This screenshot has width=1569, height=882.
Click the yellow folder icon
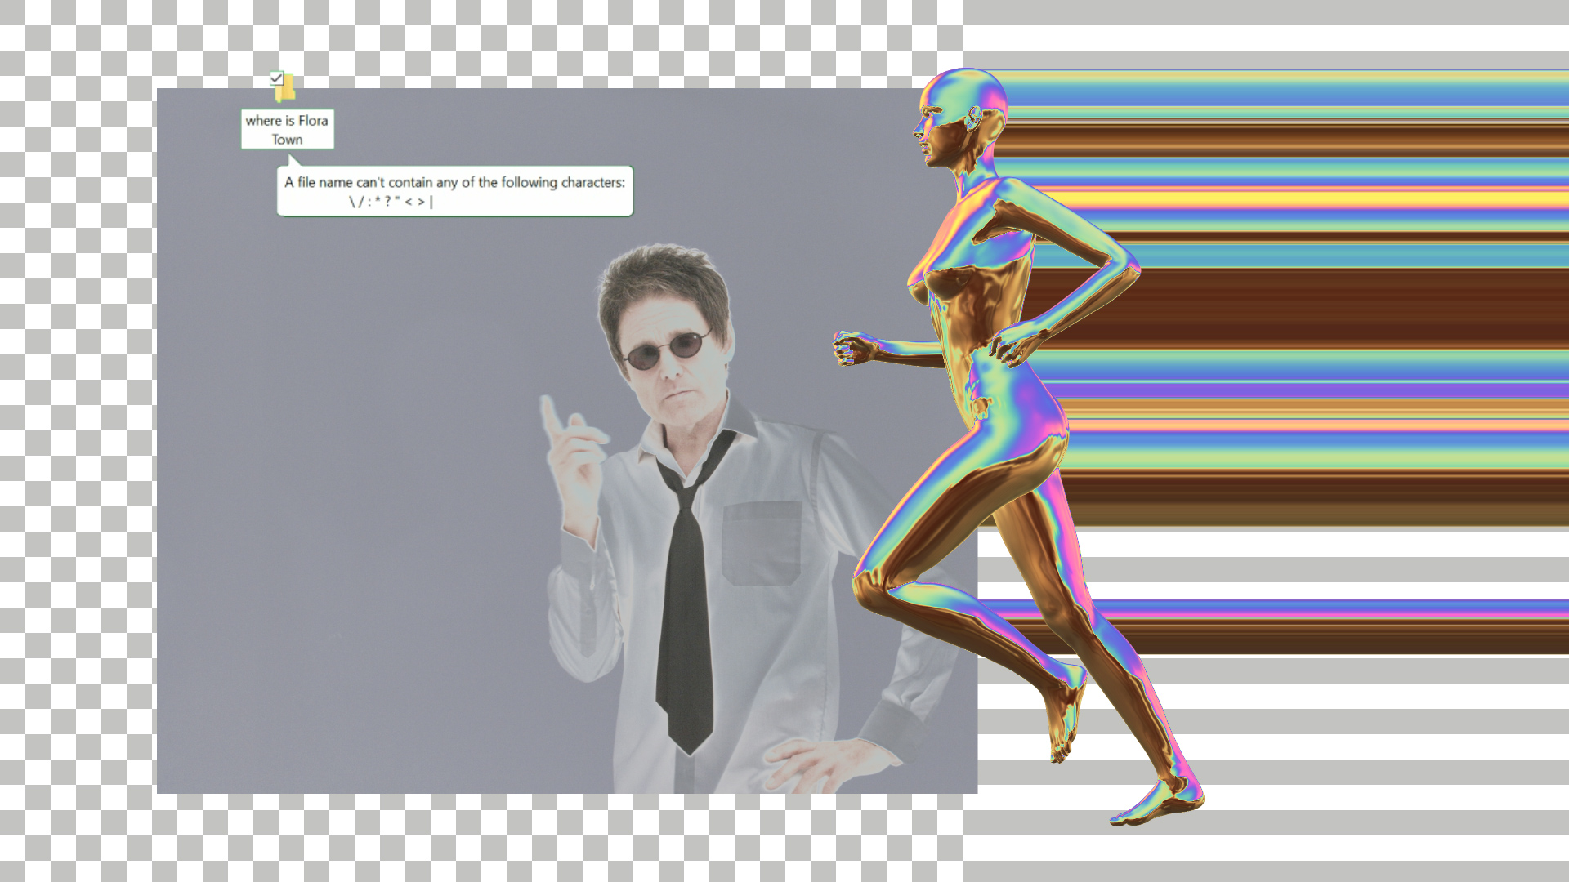286,90
